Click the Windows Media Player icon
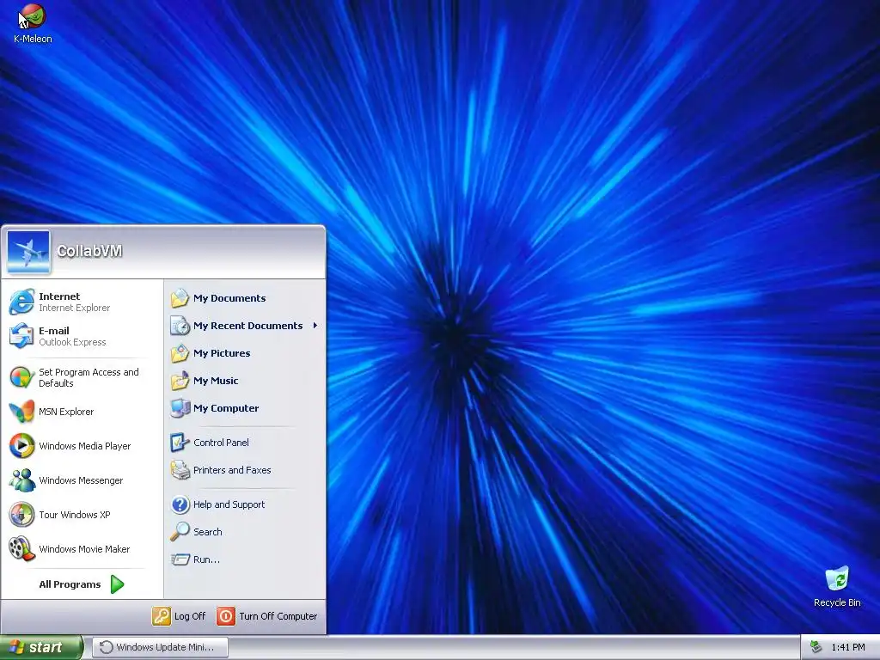 tap(21, 446)
